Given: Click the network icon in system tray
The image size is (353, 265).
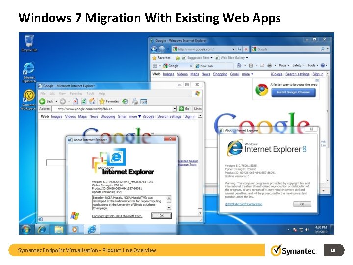Looking at the screenshot, I should tap(301, 230).
